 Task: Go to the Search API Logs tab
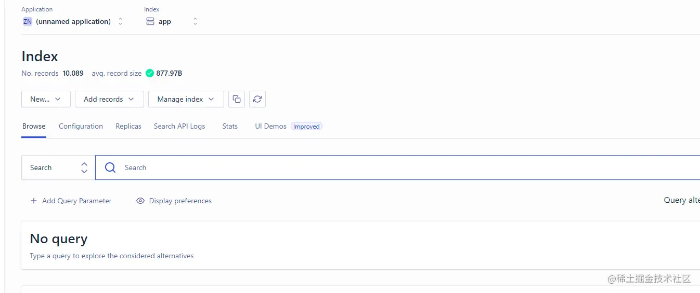tap(179, 126)
